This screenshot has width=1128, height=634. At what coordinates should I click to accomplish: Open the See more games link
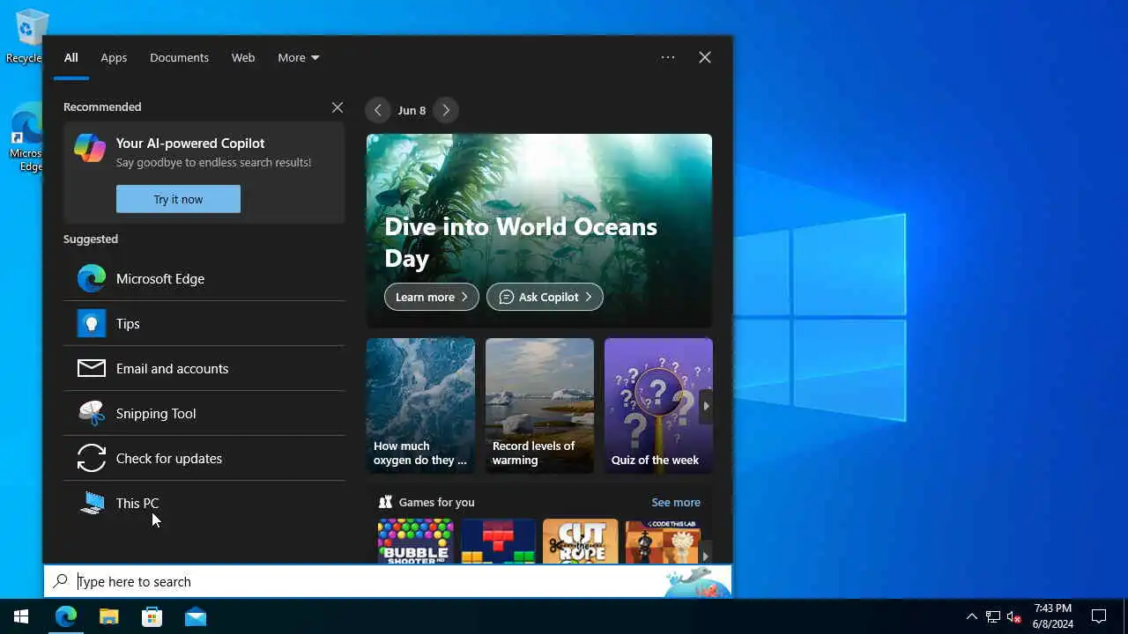[676, 502]
